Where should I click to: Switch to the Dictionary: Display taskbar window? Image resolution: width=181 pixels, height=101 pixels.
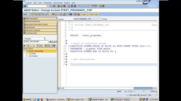coord(121,100)
